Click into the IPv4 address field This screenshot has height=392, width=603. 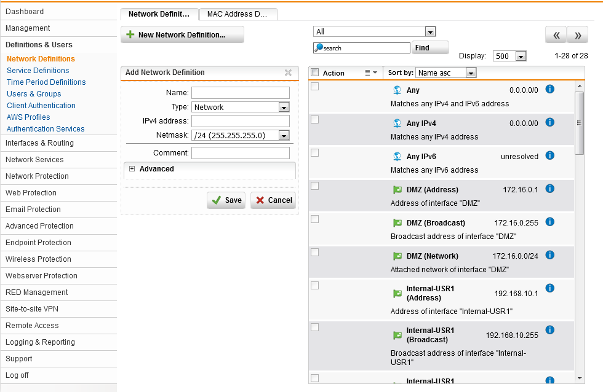click(240, 121)
